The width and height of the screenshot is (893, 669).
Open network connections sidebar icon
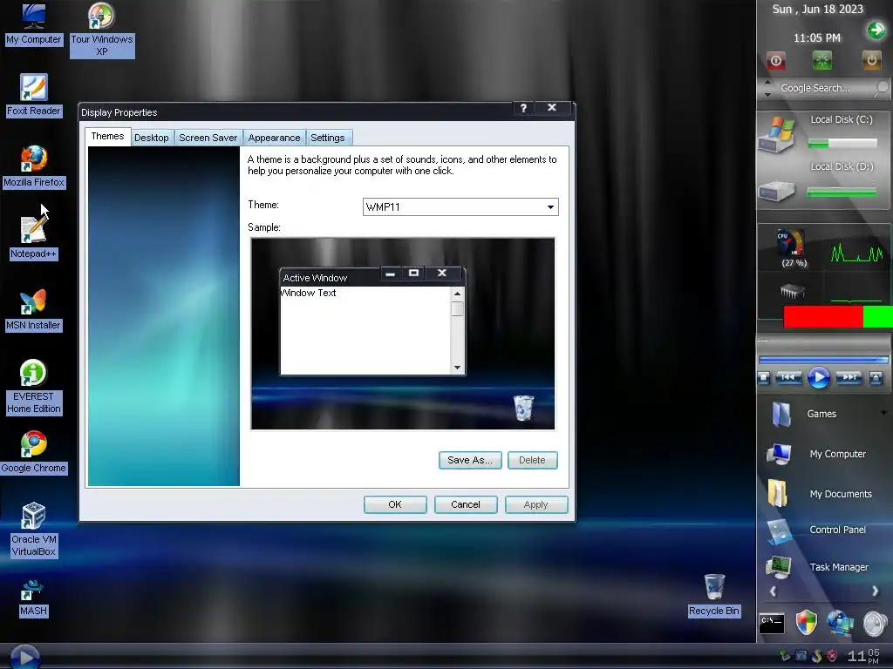tap(841, 622)
